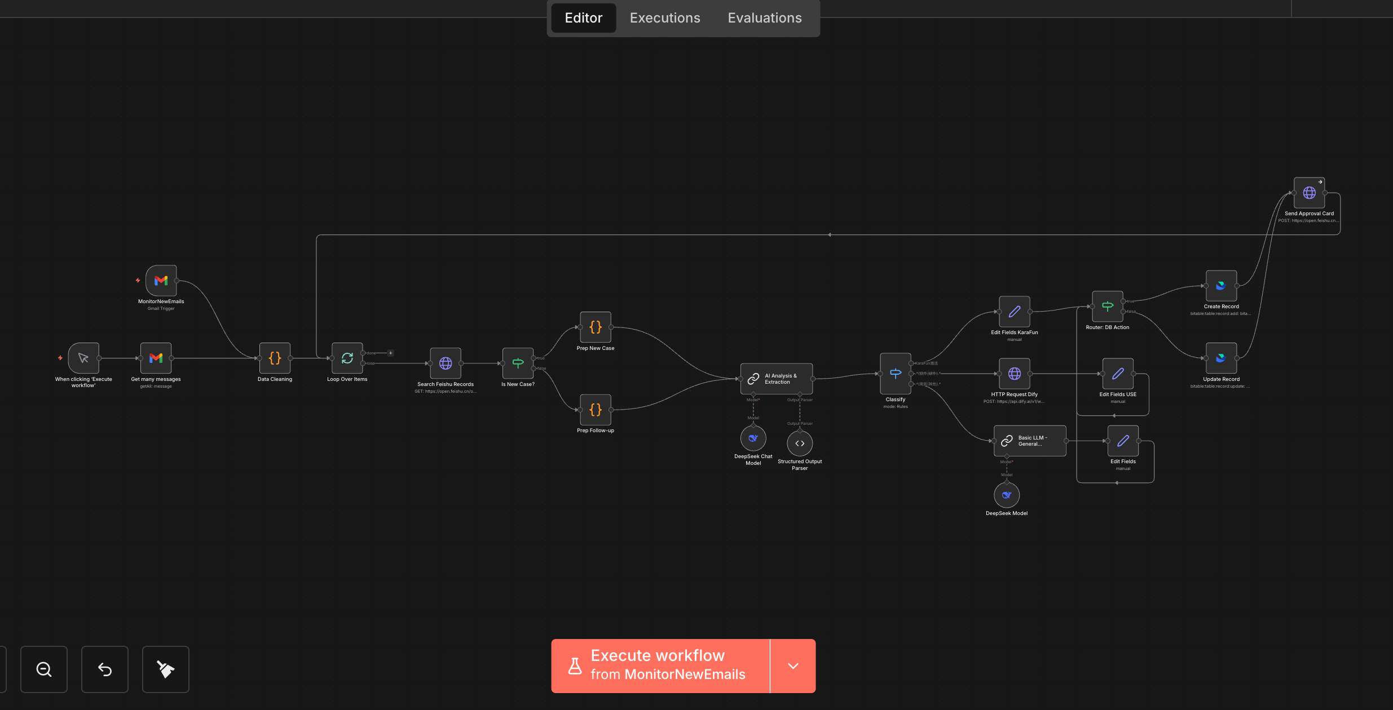Screen dimensions: 1393x710
Task: Click the DeepSeek Chat Model node
Action: pos(753,438)
